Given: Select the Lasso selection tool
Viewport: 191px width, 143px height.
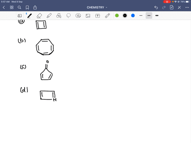Looking at the screenshot, I should pos(68,15).
